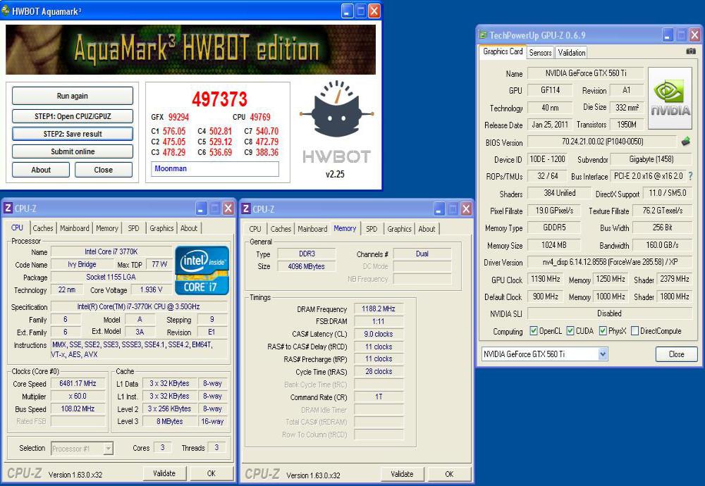Open the GPU selector dropdown in GPU-Z
The width and height of the screenshot is (705, 486).
coord(603,354)
